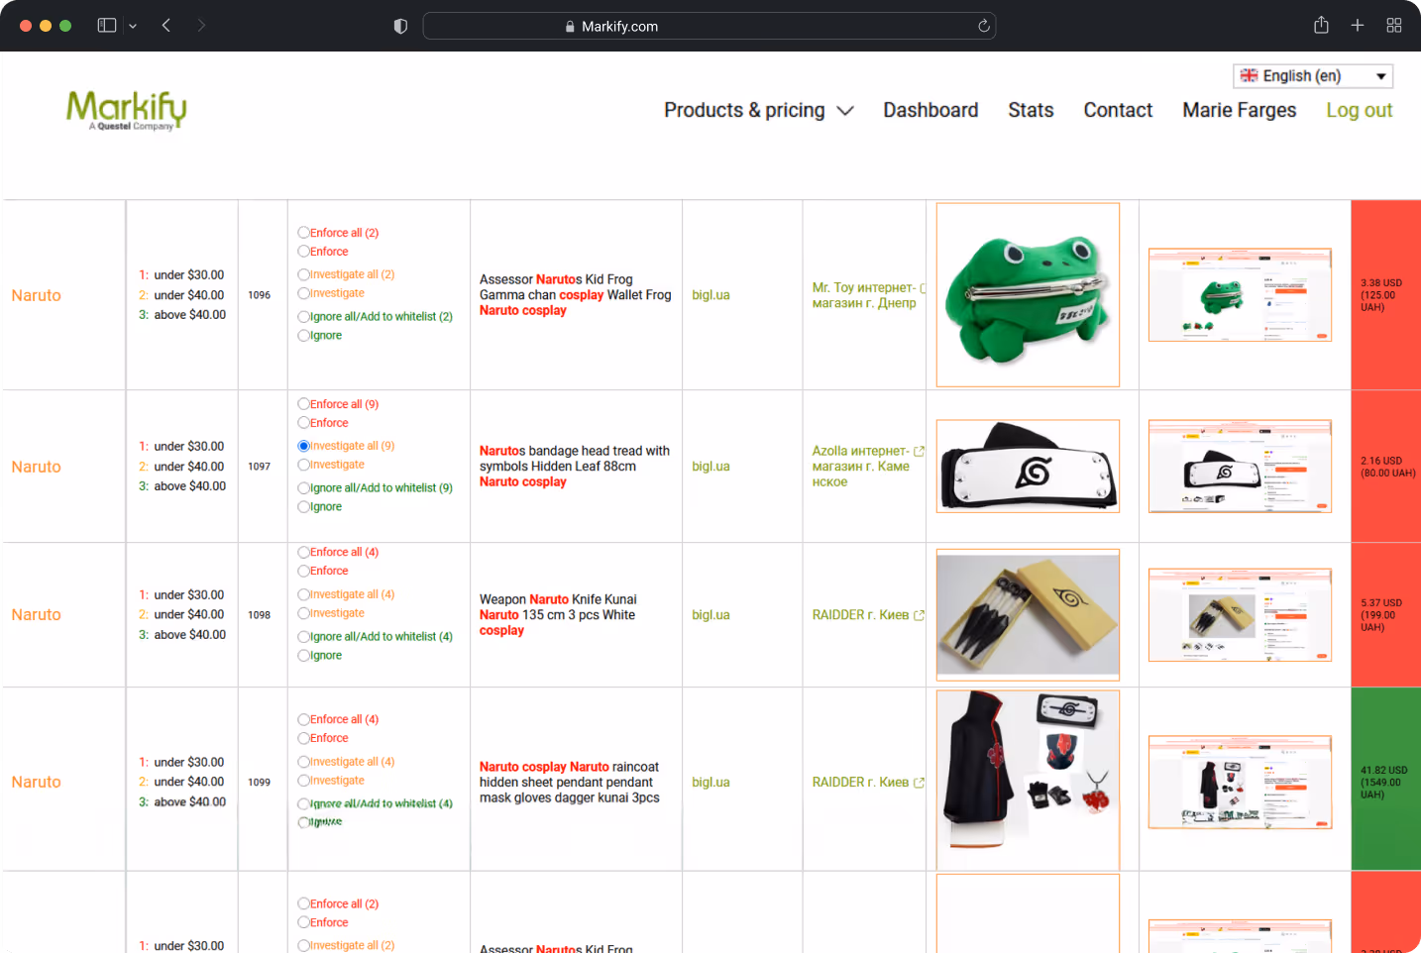Pick 'Investigate all (4)' in row 1098
The image size is (1421, 953).
coord(304,594)
